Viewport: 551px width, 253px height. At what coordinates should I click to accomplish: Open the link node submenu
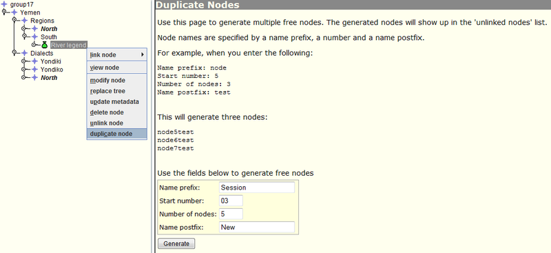point(116,55)
